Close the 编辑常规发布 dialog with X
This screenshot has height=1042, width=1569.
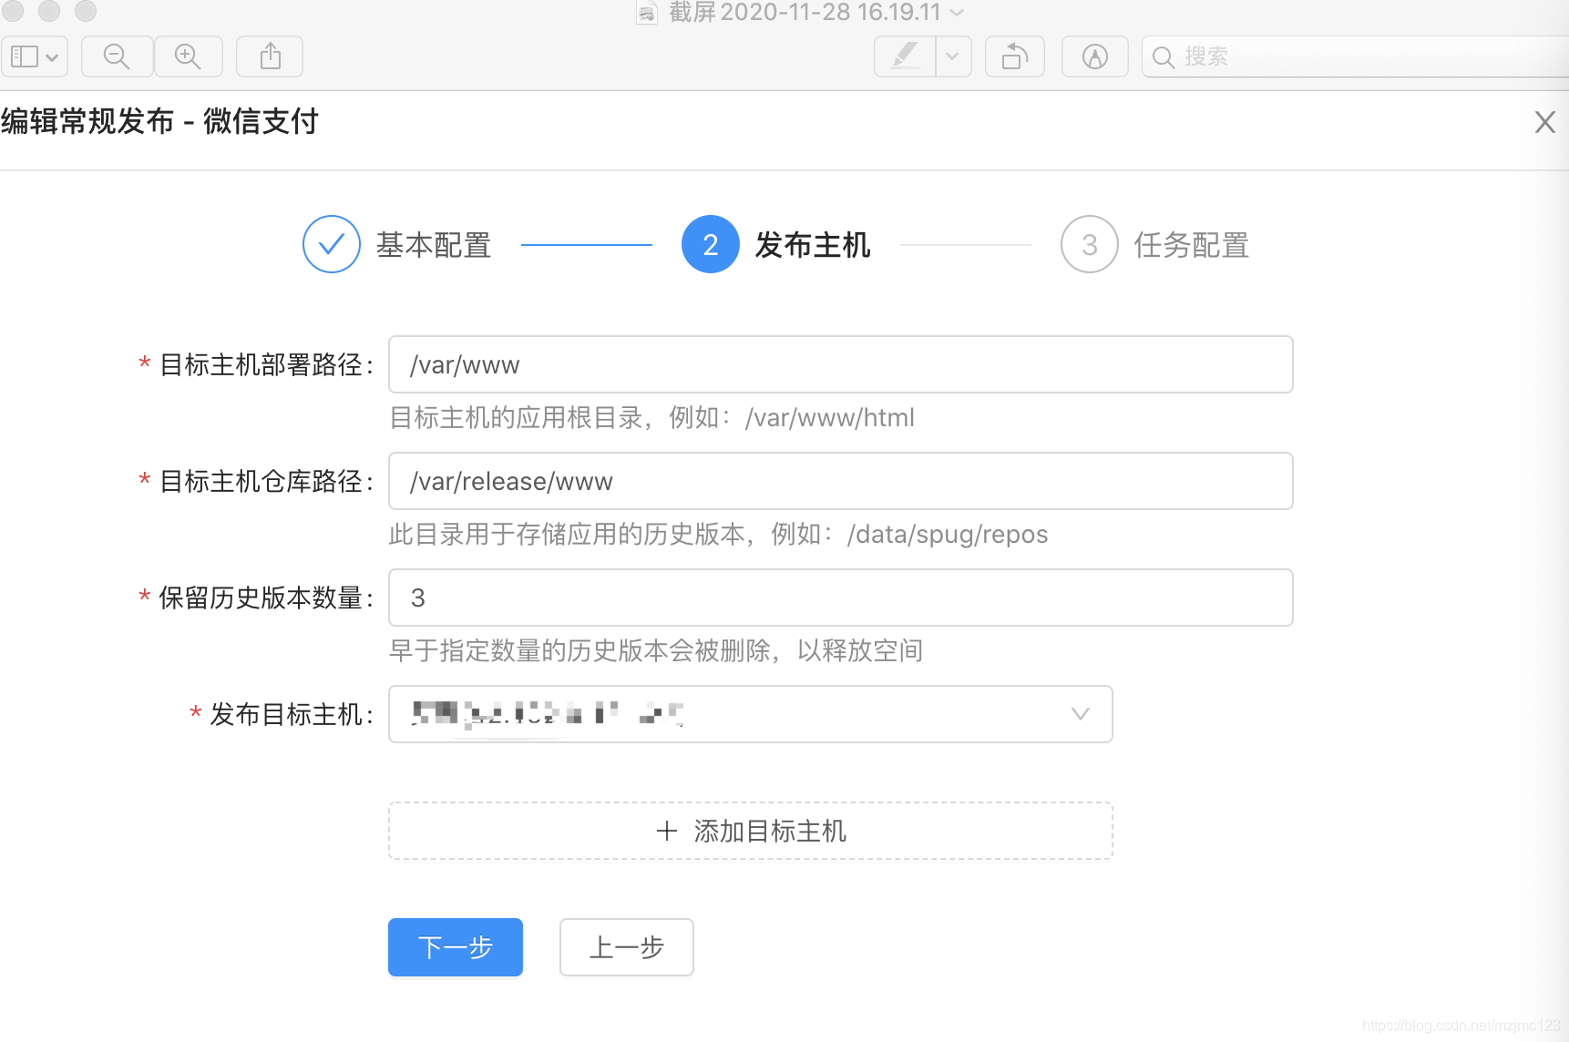point(1544,122)
